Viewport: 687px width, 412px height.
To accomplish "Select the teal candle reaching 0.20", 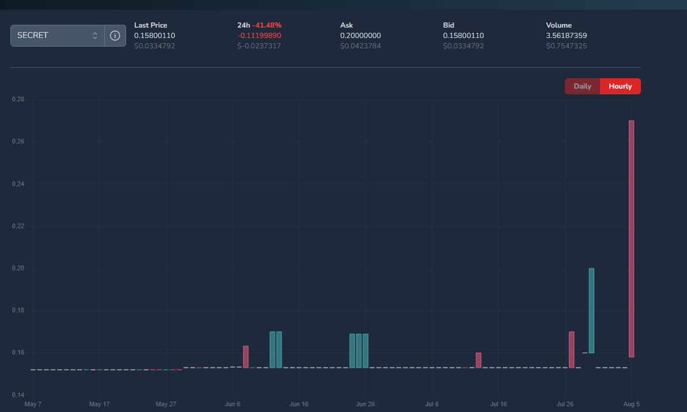I will click(591, 310).
